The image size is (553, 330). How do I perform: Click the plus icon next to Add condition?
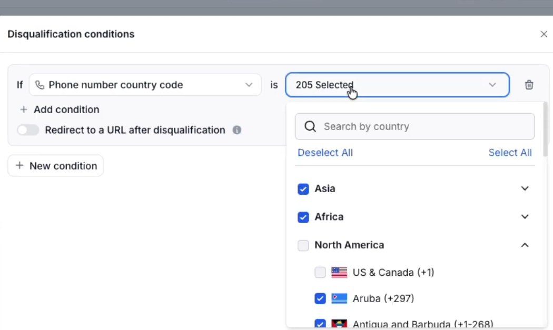(x=24, y=109)
